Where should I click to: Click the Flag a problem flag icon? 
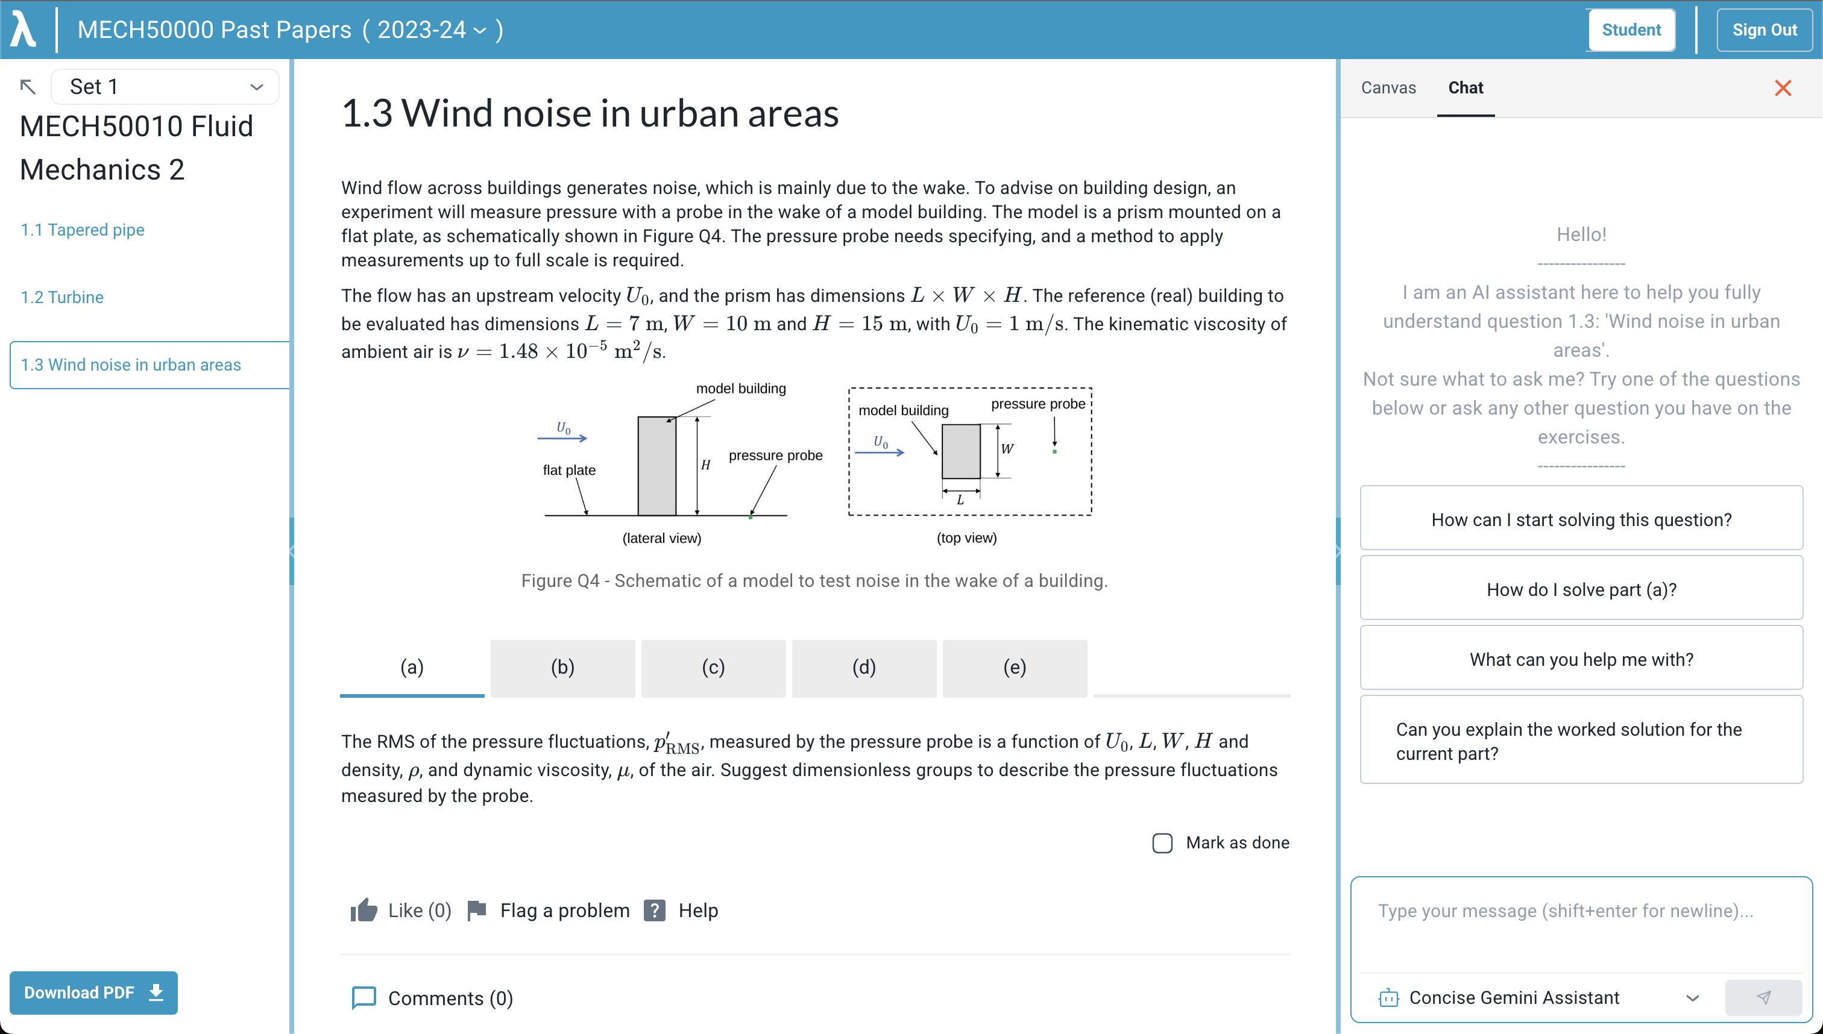(x=477, y=910)
